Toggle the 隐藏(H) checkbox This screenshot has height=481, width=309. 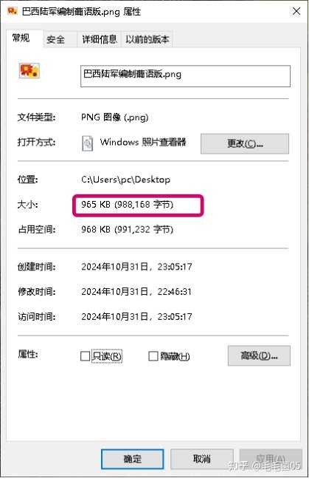153,356
